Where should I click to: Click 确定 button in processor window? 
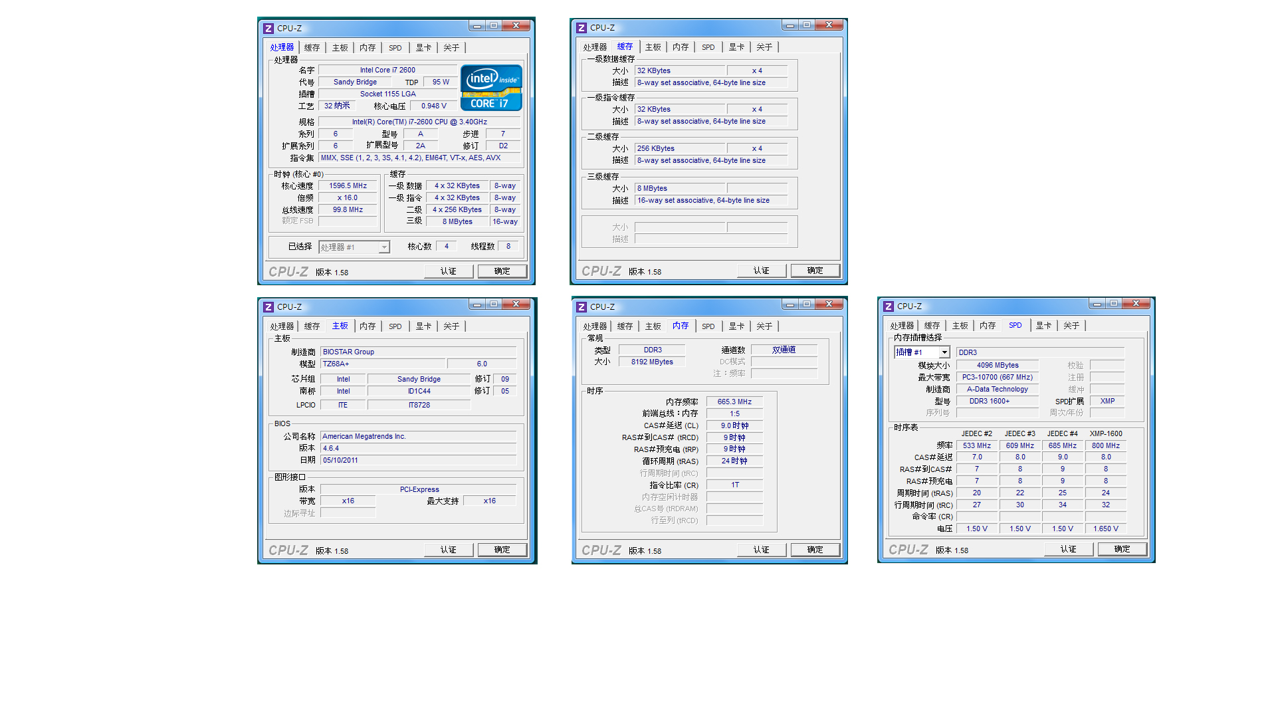(502, 271)
